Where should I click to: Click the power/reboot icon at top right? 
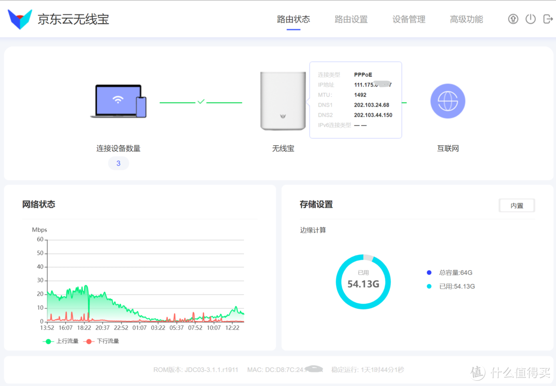tap(531, 19)
